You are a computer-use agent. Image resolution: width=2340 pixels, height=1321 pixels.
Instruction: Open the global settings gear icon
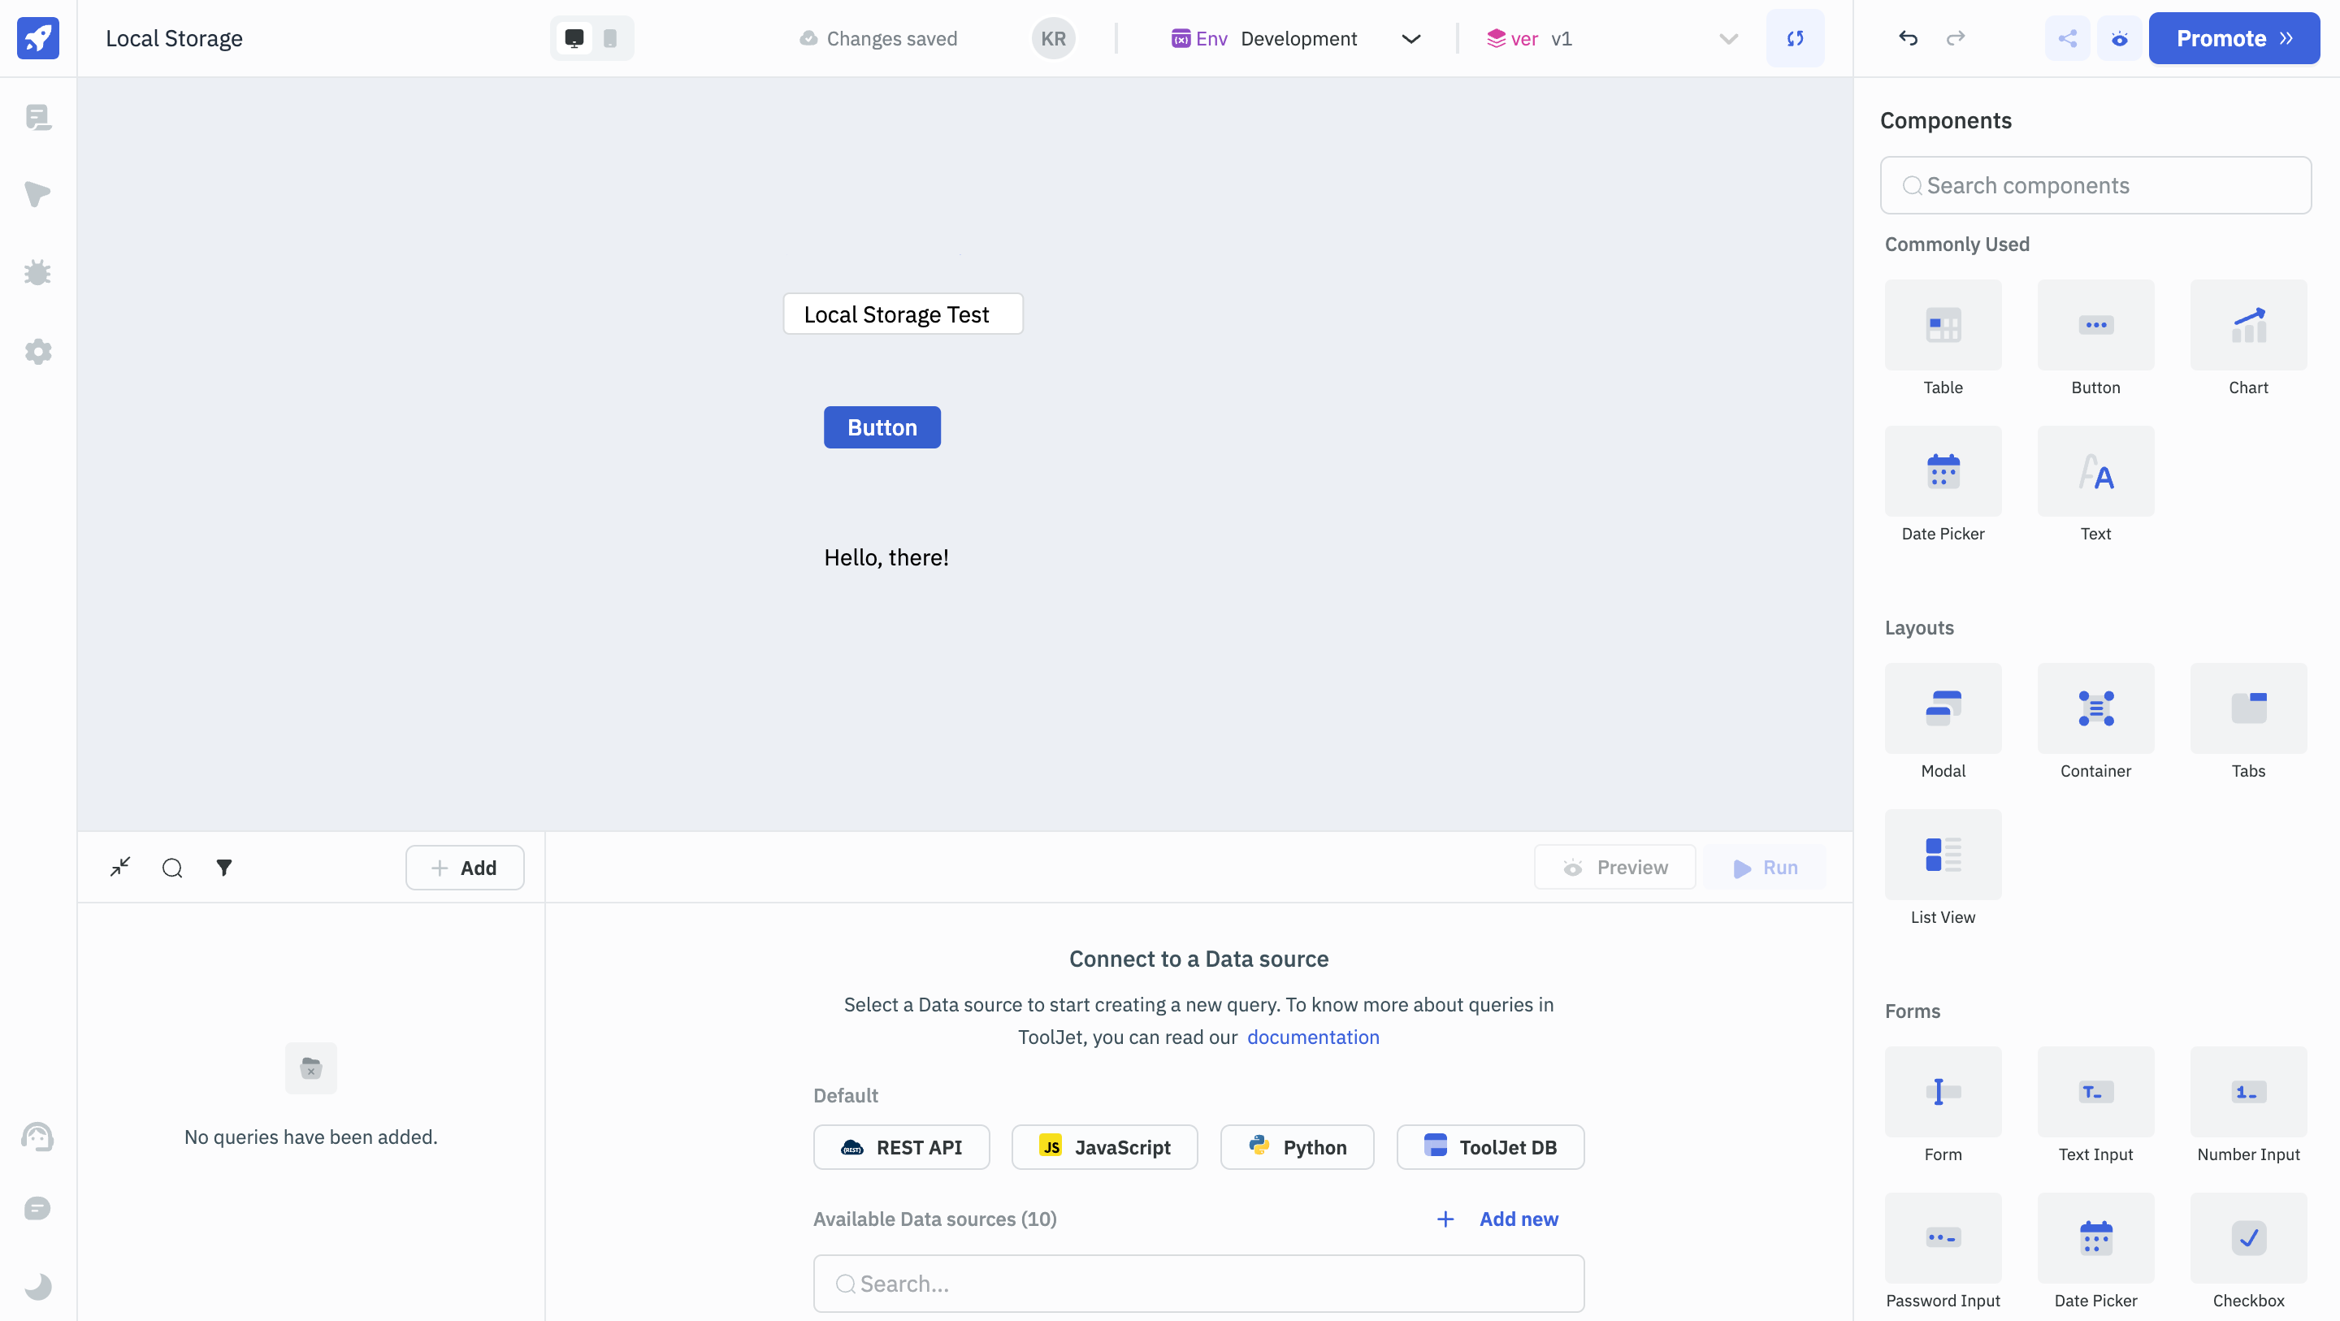pos(38,352)
